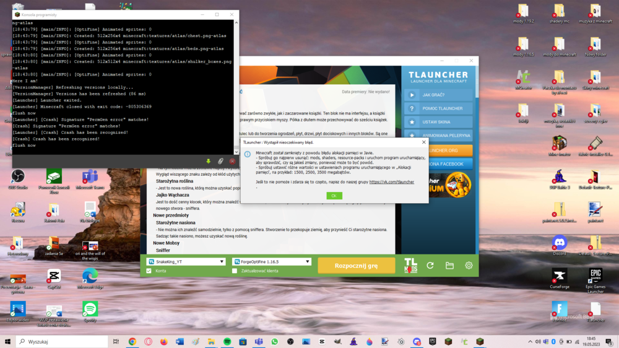Click the green download arrow in the developer console
619x348 pixels.
click(x=209, y=161)
